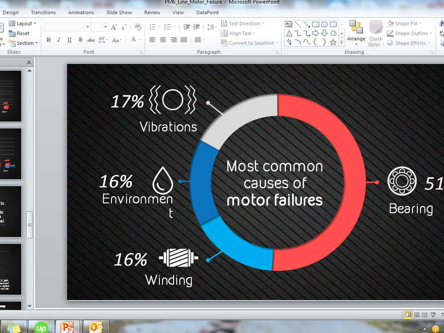Screen dimensions: 444x333
Task: Toggle italic formatting
Action: (58, 40)
